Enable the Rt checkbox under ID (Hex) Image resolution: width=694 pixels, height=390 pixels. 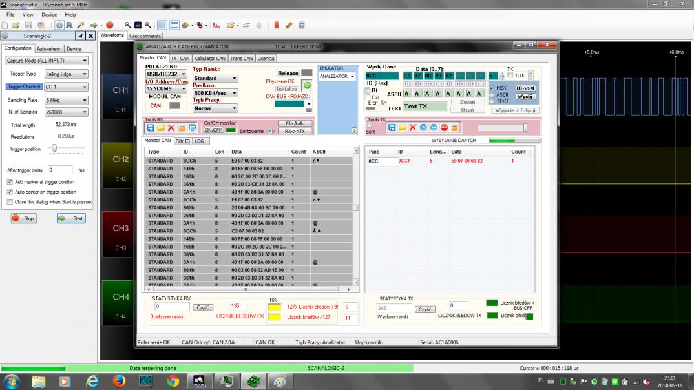tap(368, 90)
